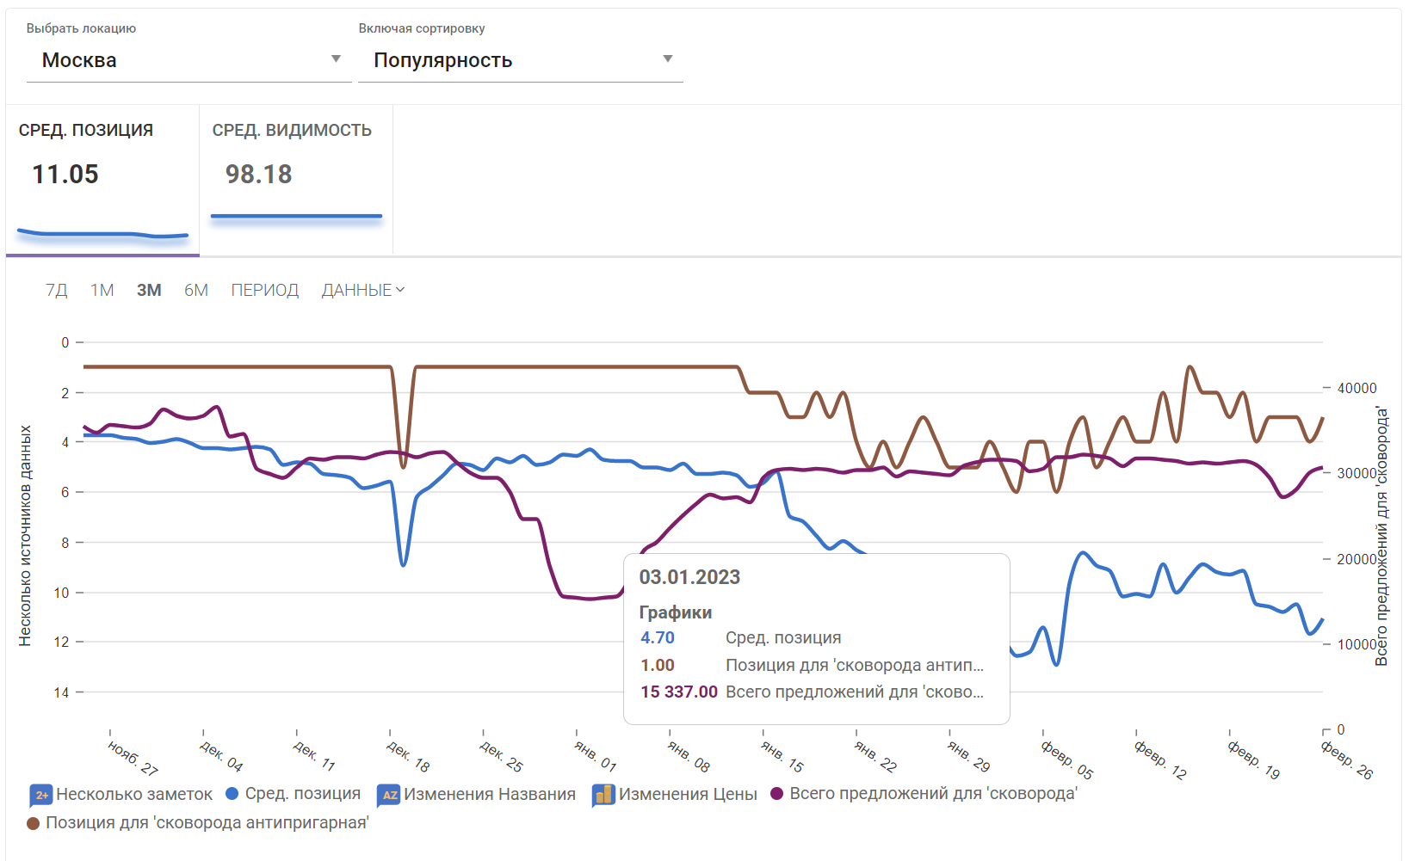Toggle the 'Сред. позиция' series label
The image size is (1409, 861).
[x=302, y=794]
